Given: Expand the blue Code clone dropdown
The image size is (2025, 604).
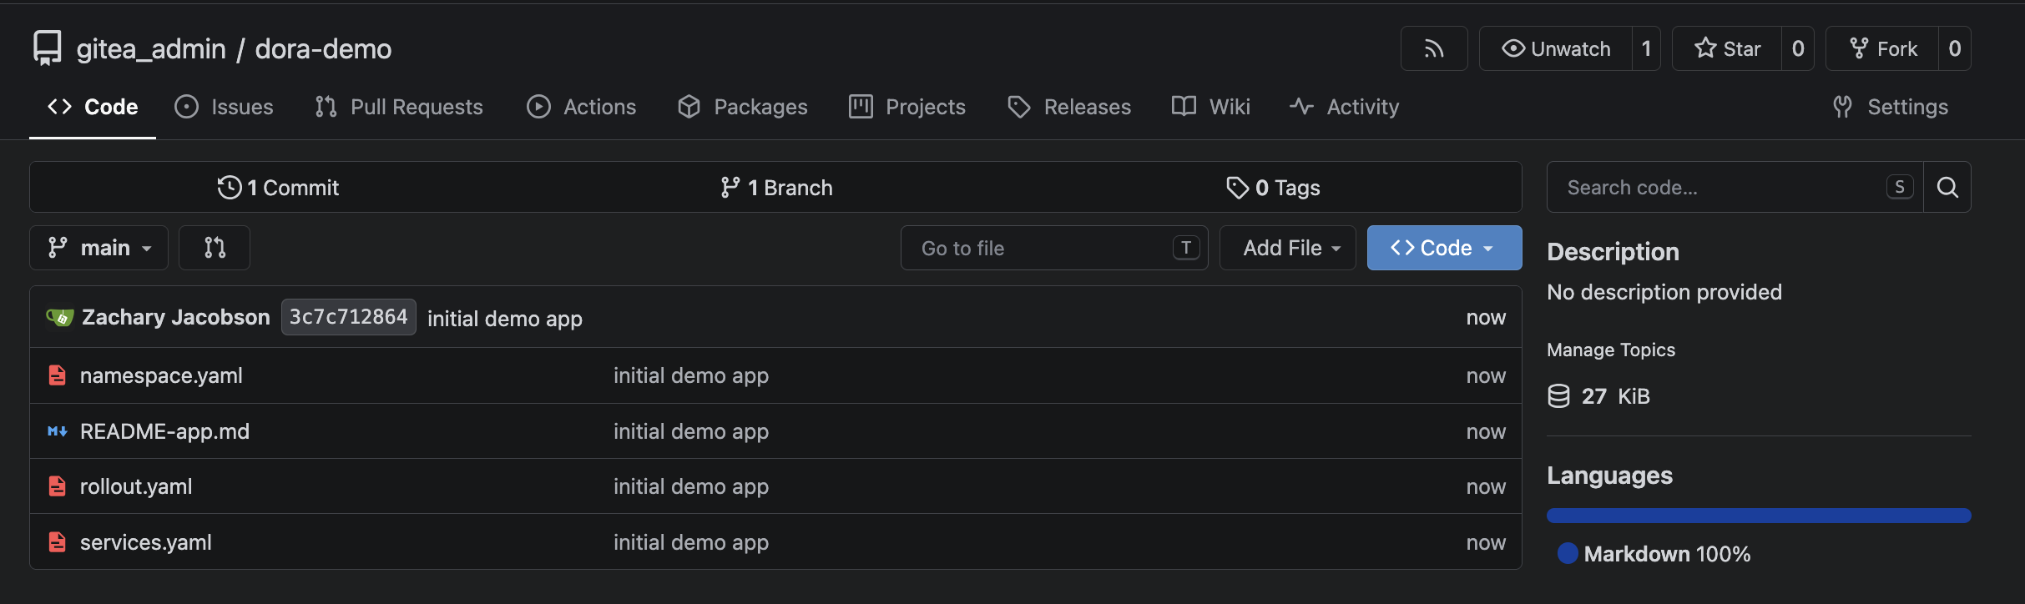Looking at the screenshot, I should click(1444, 248).
